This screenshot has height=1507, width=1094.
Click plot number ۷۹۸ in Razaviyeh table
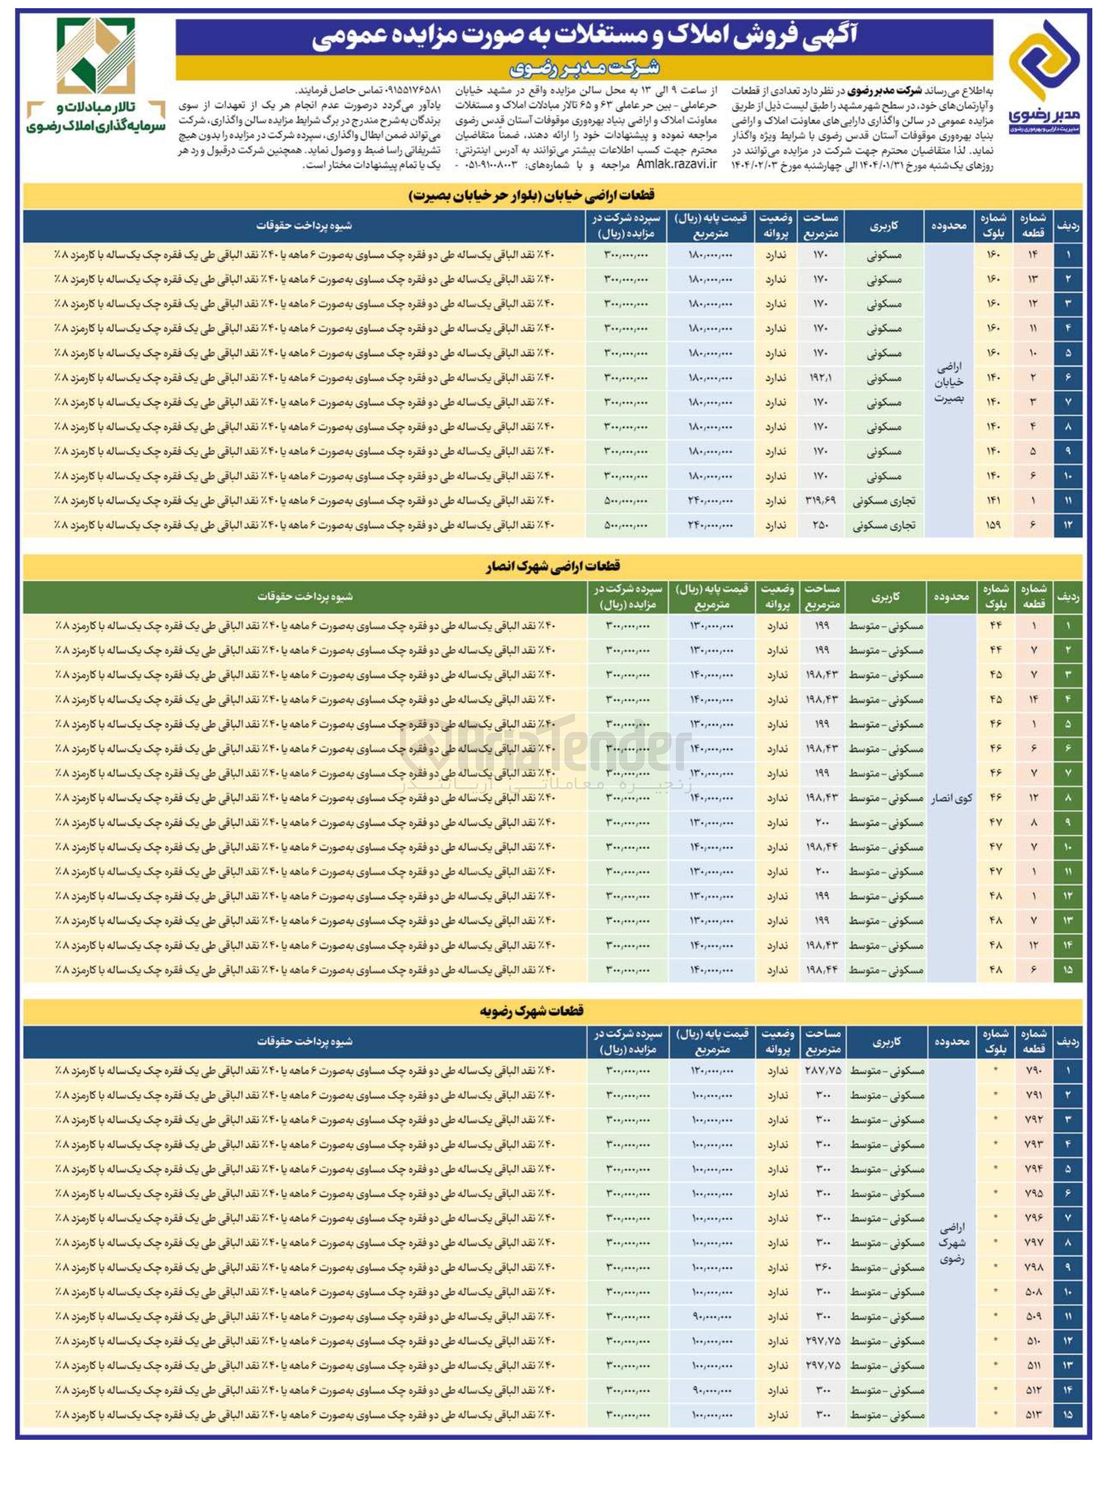coord(1034,1268)
